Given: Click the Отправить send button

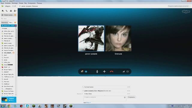Looking at the screenshot, I should point(131,97).
